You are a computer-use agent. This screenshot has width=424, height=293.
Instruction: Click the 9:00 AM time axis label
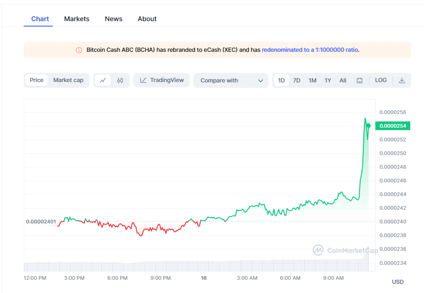pos(333,278)
